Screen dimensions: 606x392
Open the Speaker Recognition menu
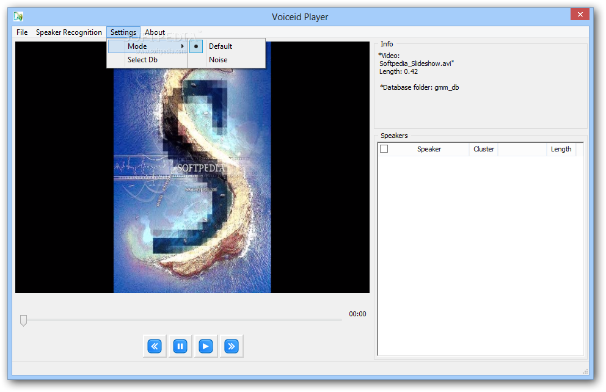(x=69, y=32)
